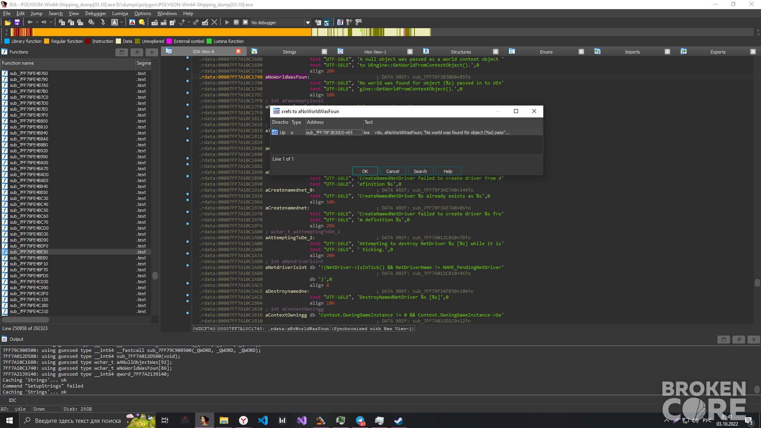
Task: Switch to the Structures tab
Action: [460, 52]
